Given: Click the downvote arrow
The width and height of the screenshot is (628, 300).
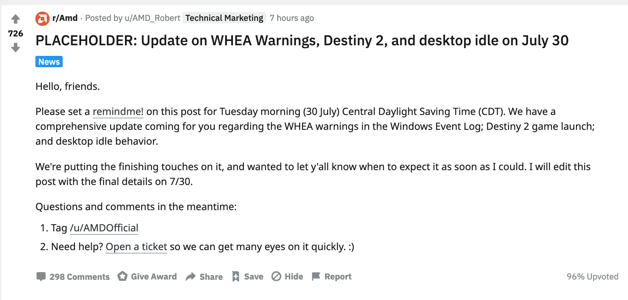Looking at the screenshot, I should [x=15, y=47].
